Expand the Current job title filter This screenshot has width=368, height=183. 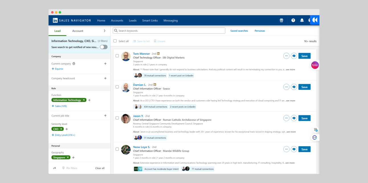(105, 116)
